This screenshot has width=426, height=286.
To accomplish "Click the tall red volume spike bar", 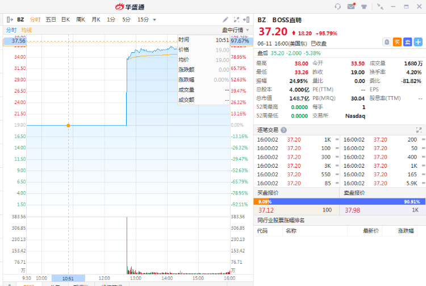I will pos(127,245).
